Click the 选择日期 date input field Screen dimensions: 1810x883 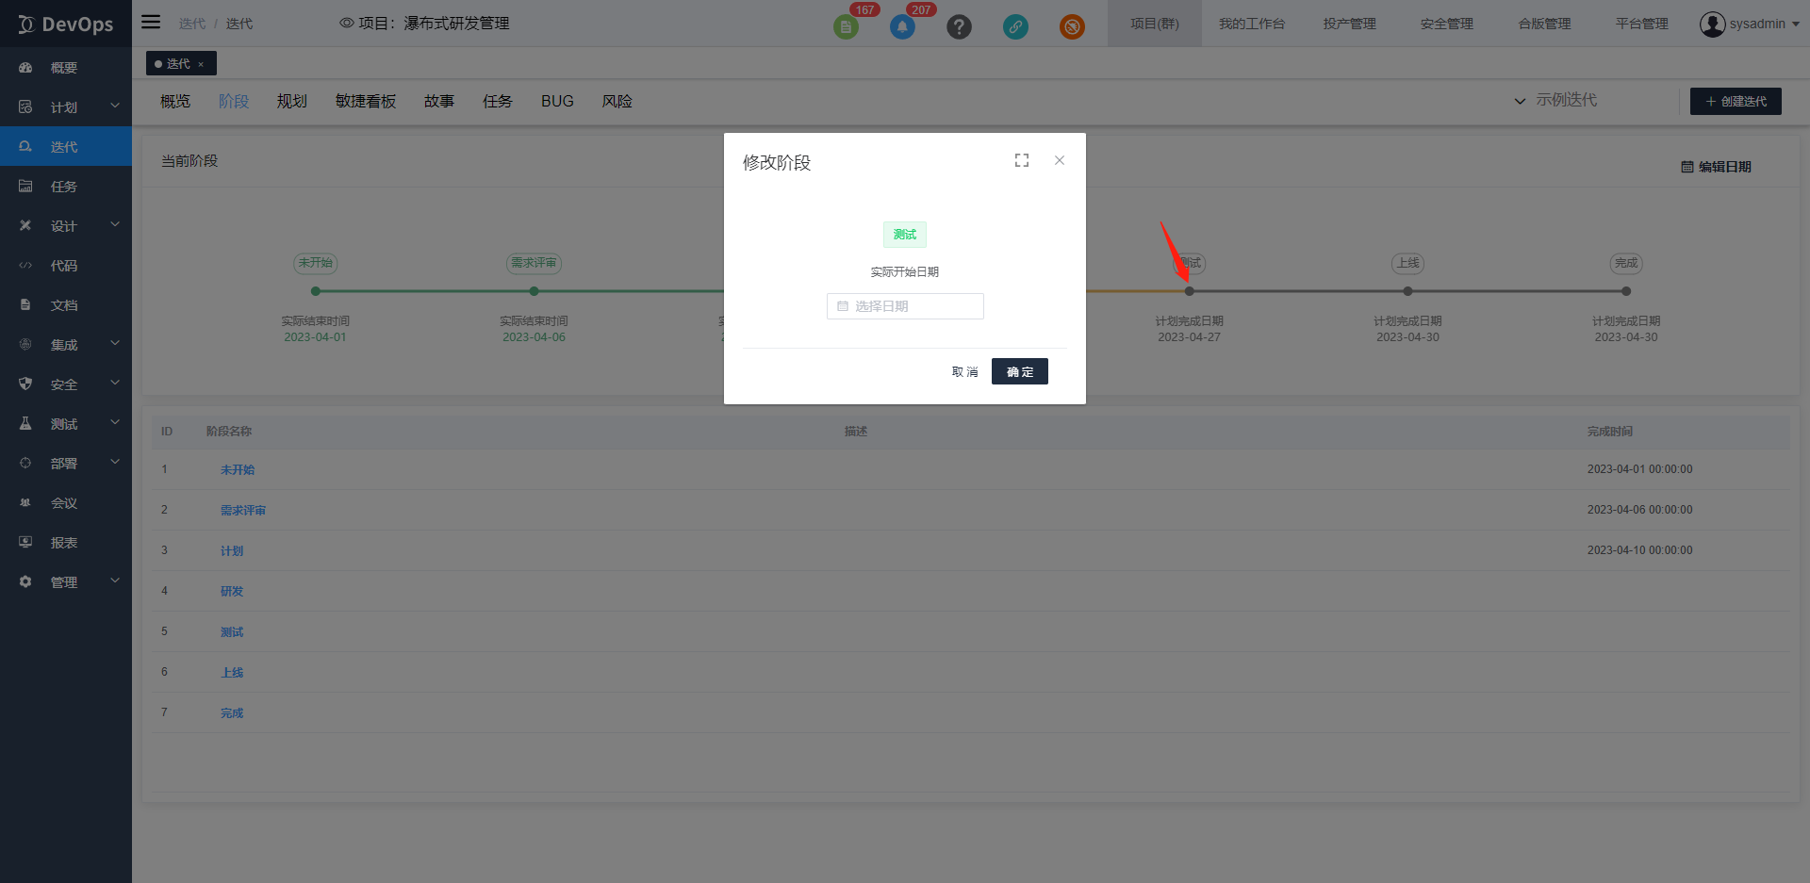905,306
